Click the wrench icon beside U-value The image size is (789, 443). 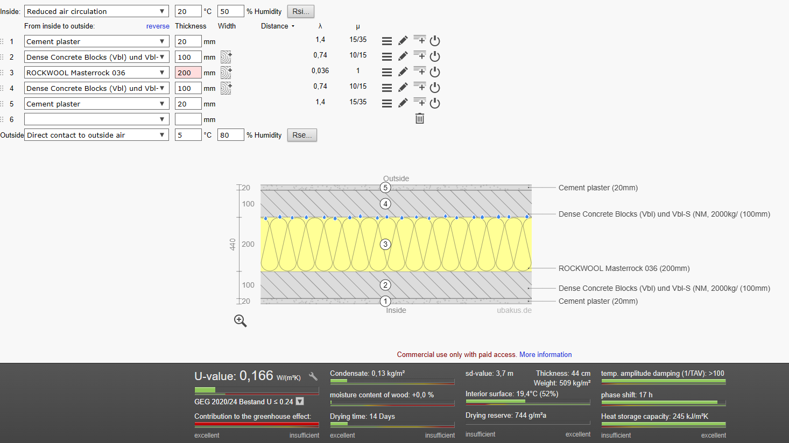313,376
